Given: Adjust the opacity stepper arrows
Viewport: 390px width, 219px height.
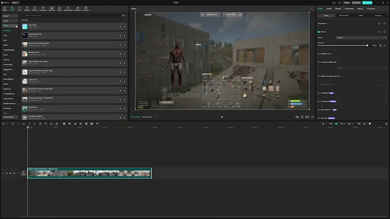Looking at the screenshot, I should (x=380, y=46).
